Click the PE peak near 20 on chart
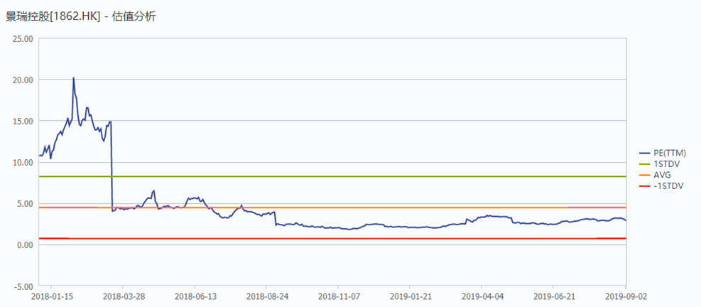Screen dimensions: 701x307 (x=73, y=78)
